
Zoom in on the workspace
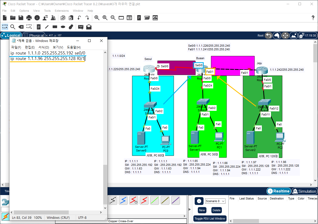point(97,18)
